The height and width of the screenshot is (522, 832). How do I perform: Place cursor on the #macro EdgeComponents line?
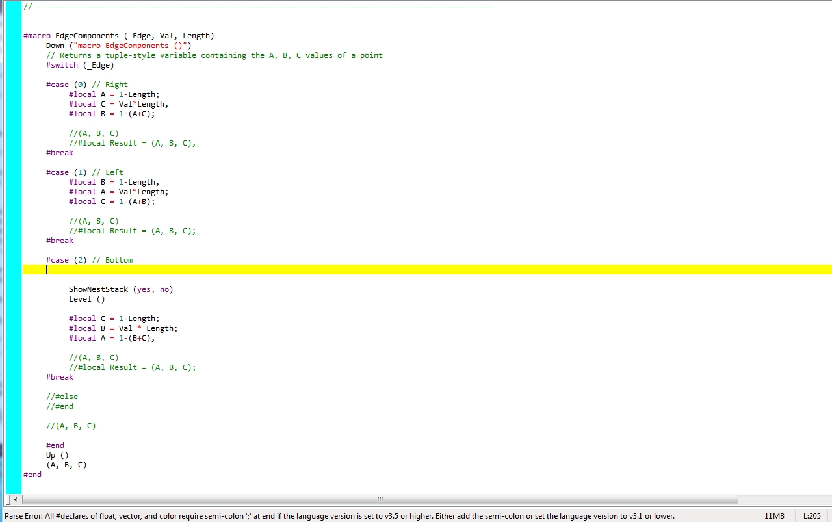tap(118, 36)
